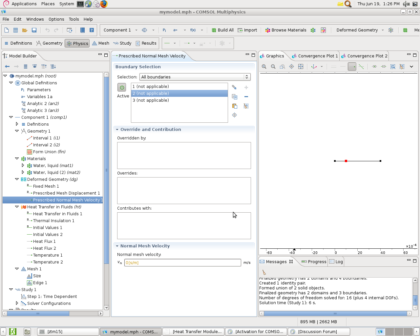Click the zoom in icon in Graphics
Image resolution: width=420 pixels, height=336 pixels.
264,67
